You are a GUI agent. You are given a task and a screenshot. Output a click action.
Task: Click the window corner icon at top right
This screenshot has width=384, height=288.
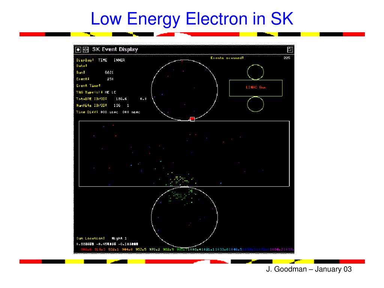290,49
